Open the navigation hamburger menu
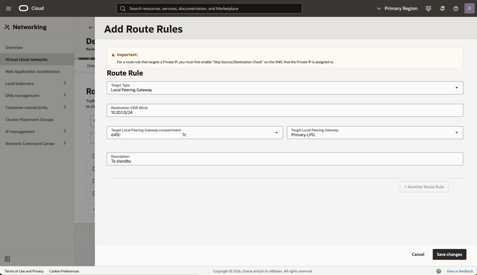This screenshot has height=275, width=477. pyautogui.click(x=8, y=8)
